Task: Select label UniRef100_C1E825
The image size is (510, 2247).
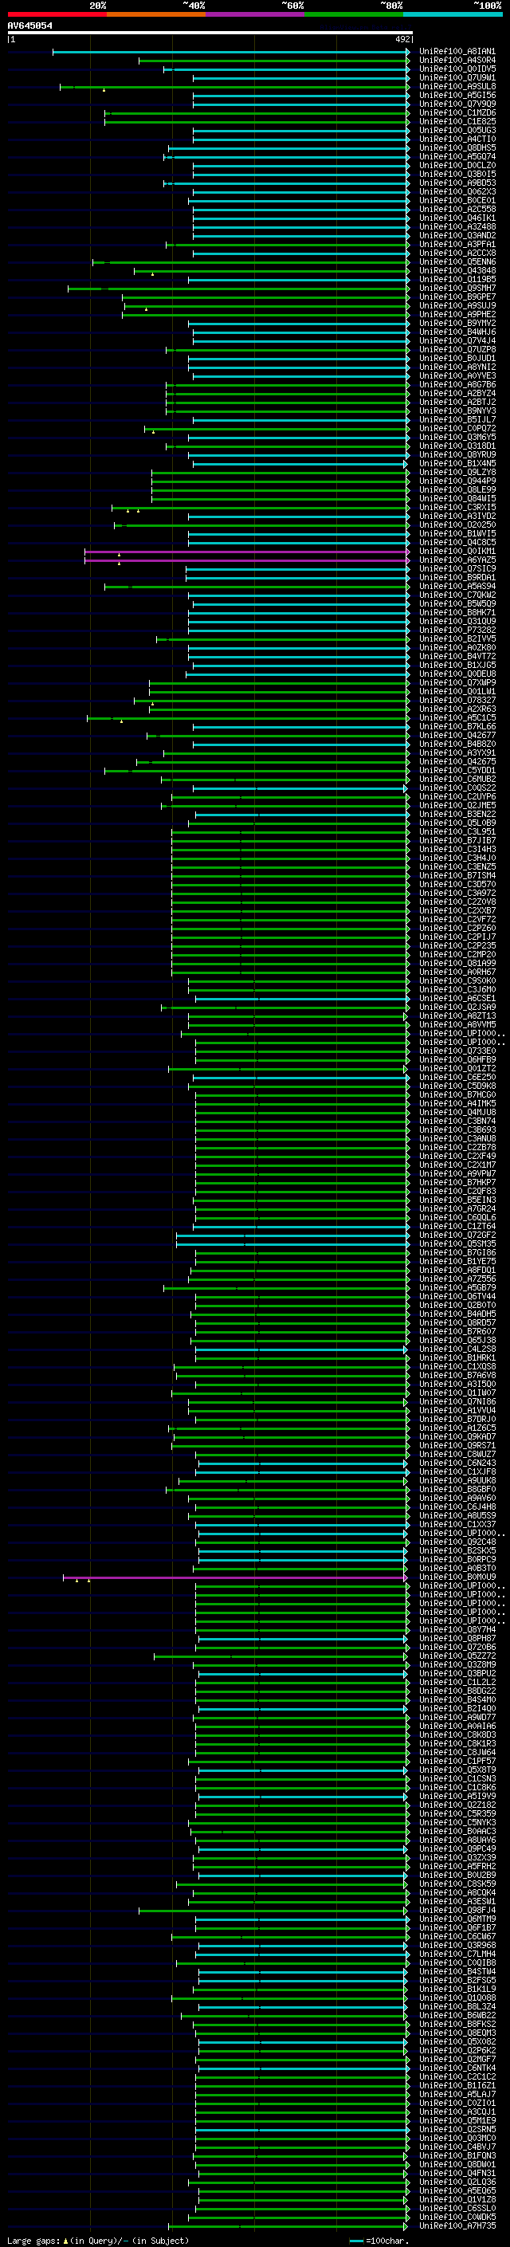Action: click(x=457, y=121)
